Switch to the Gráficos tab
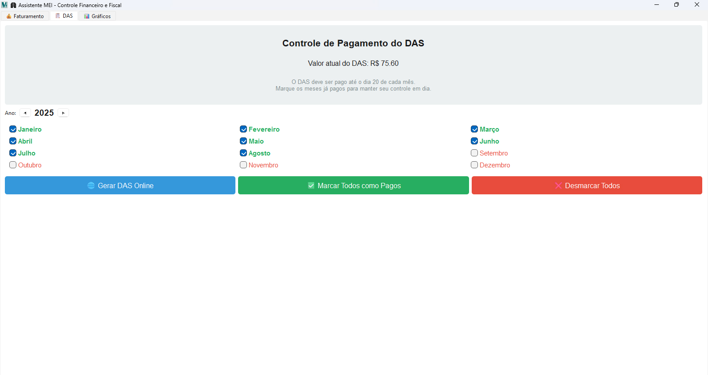The image size is (708, 375). [97, 16]
